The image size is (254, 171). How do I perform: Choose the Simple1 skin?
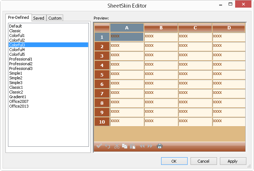48,73
